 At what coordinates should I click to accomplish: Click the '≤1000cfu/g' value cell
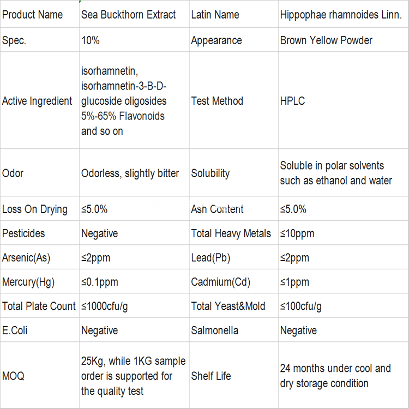point(105,306)
